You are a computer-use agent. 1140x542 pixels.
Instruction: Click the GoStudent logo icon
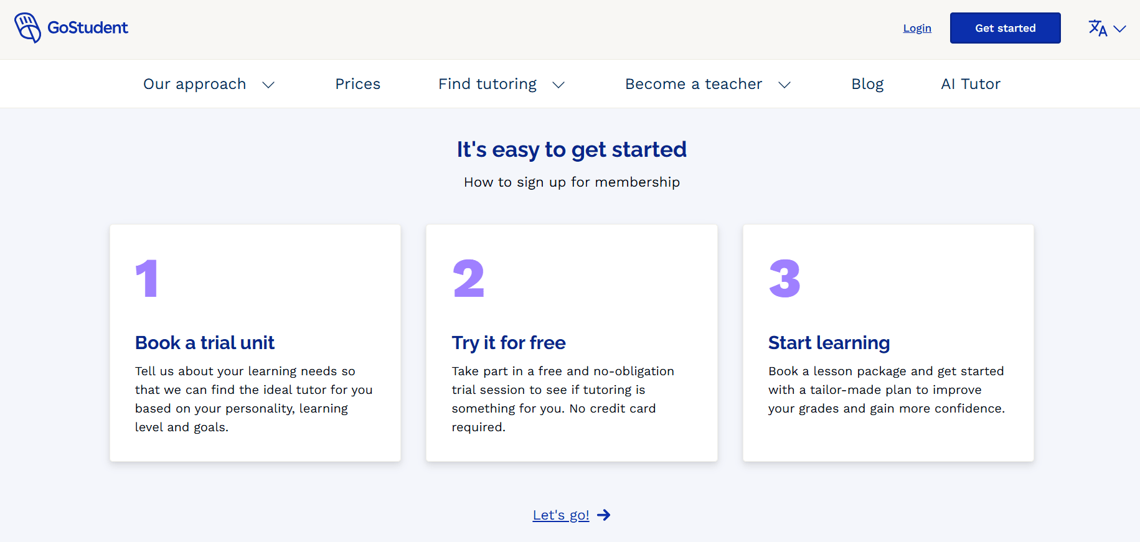tap(28, 28)
